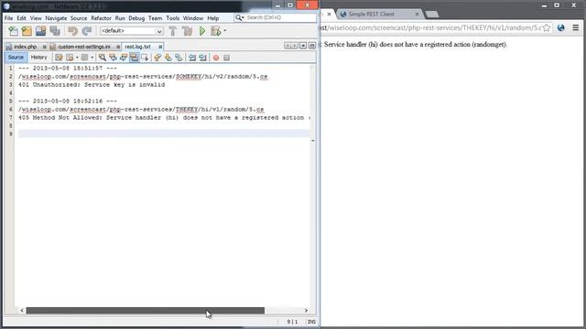
Task: Click Start Macro Recording red button
Action: (x=216, y=58)
